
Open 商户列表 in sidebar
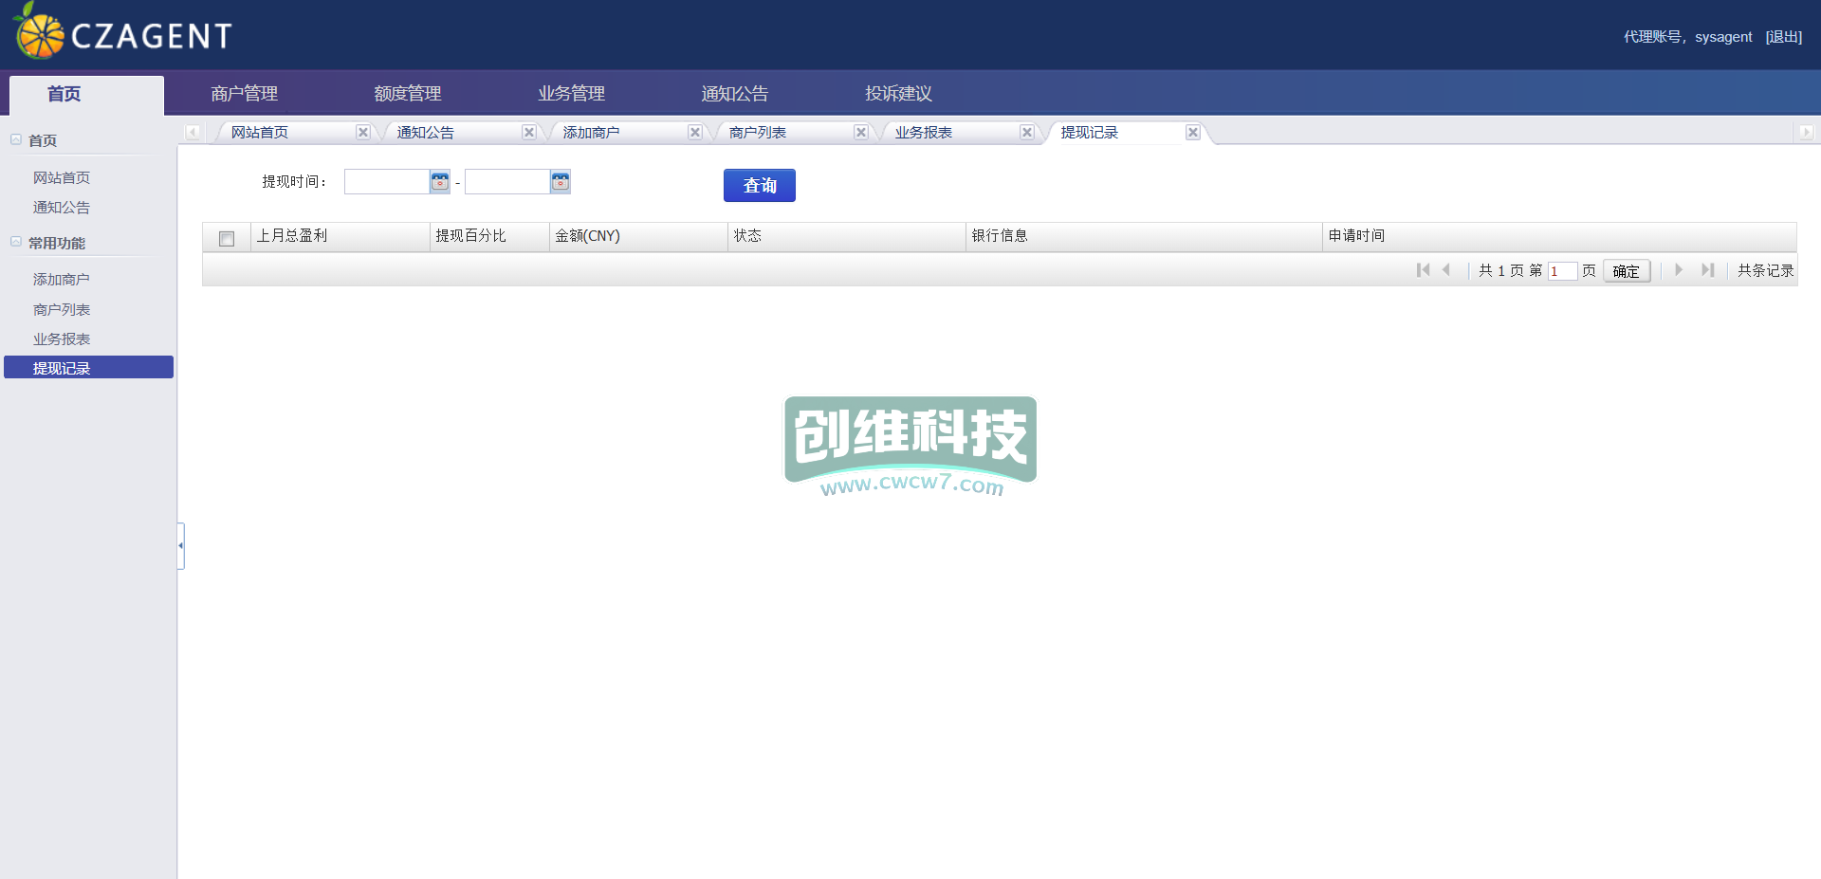click(62, 310)
